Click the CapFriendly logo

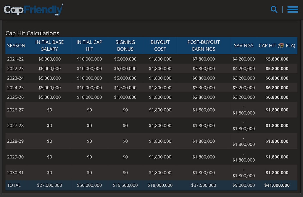pos(33,10)
